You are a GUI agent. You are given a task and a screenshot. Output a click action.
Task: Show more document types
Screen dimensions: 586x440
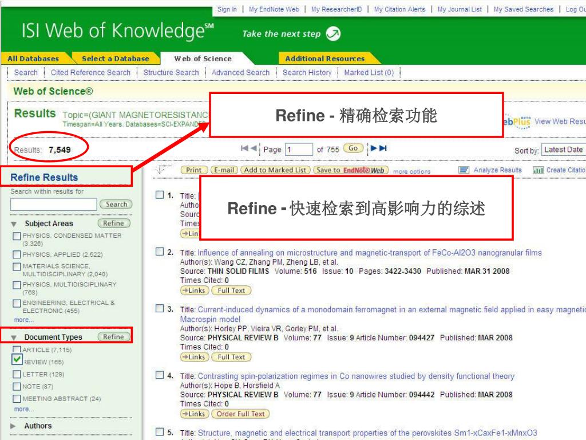point(24,409)
